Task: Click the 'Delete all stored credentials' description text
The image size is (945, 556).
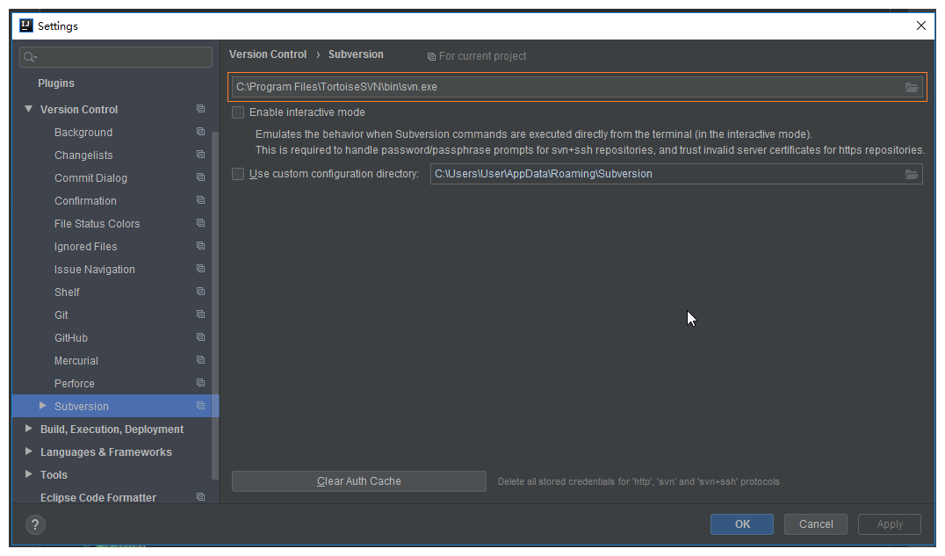Action: tap(638, 482)
